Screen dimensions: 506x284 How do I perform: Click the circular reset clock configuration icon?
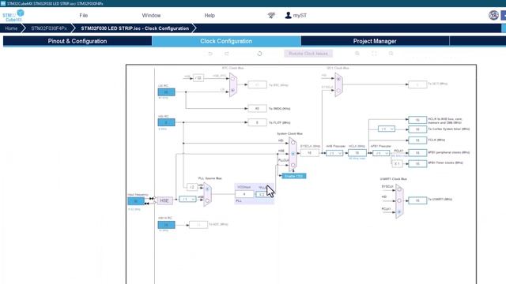point(259,54)
